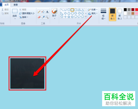138x109 pixels.
Task: Click inside the dark filled rectangle on canvas
Action: (27, 73)
